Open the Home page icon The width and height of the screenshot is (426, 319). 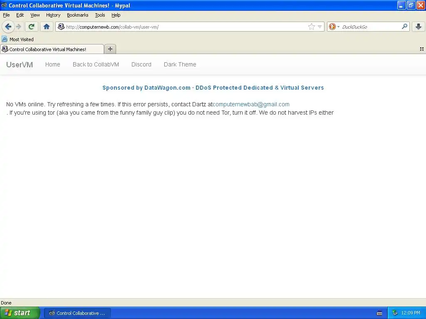pyautogui.click(x=47, y=27)
